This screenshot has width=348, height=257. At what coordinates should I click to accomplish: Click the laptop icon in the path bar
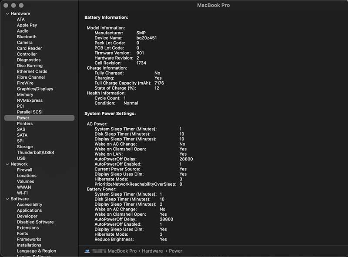[87, 251]
